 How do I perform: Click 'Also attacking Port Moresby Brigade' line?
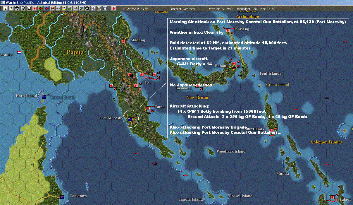[211, 127]
